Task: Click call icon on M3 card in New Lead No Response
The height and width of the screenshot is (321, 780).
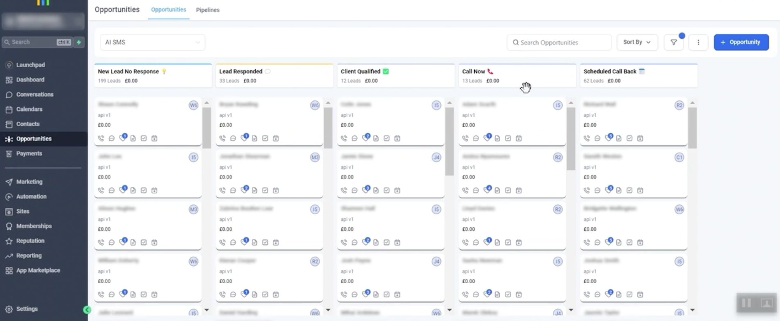Action: point(101,242)
